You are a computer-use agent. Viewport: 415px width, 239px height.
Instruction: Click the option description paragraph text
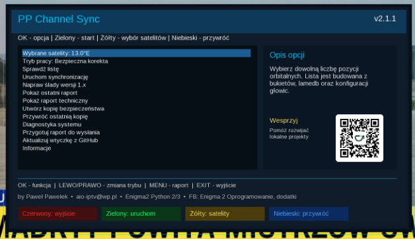tap(319, 80)
